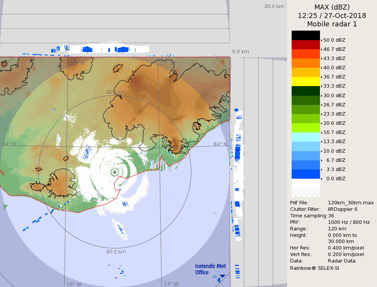377x287 pixels.
Task: Pick the pale cyan swatch near 13.3 dBZ
Action: 305,137
